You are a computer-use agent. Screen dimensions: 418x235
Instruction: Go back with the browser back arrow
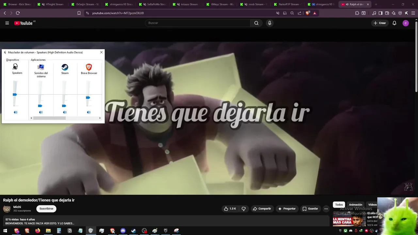(x=5, y=13)
